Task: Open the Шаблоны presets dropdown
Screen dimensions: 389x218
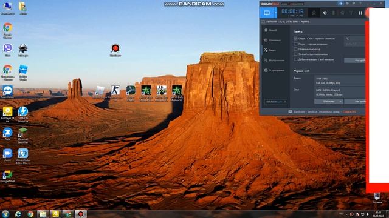Action: click(x=329, y=101)
